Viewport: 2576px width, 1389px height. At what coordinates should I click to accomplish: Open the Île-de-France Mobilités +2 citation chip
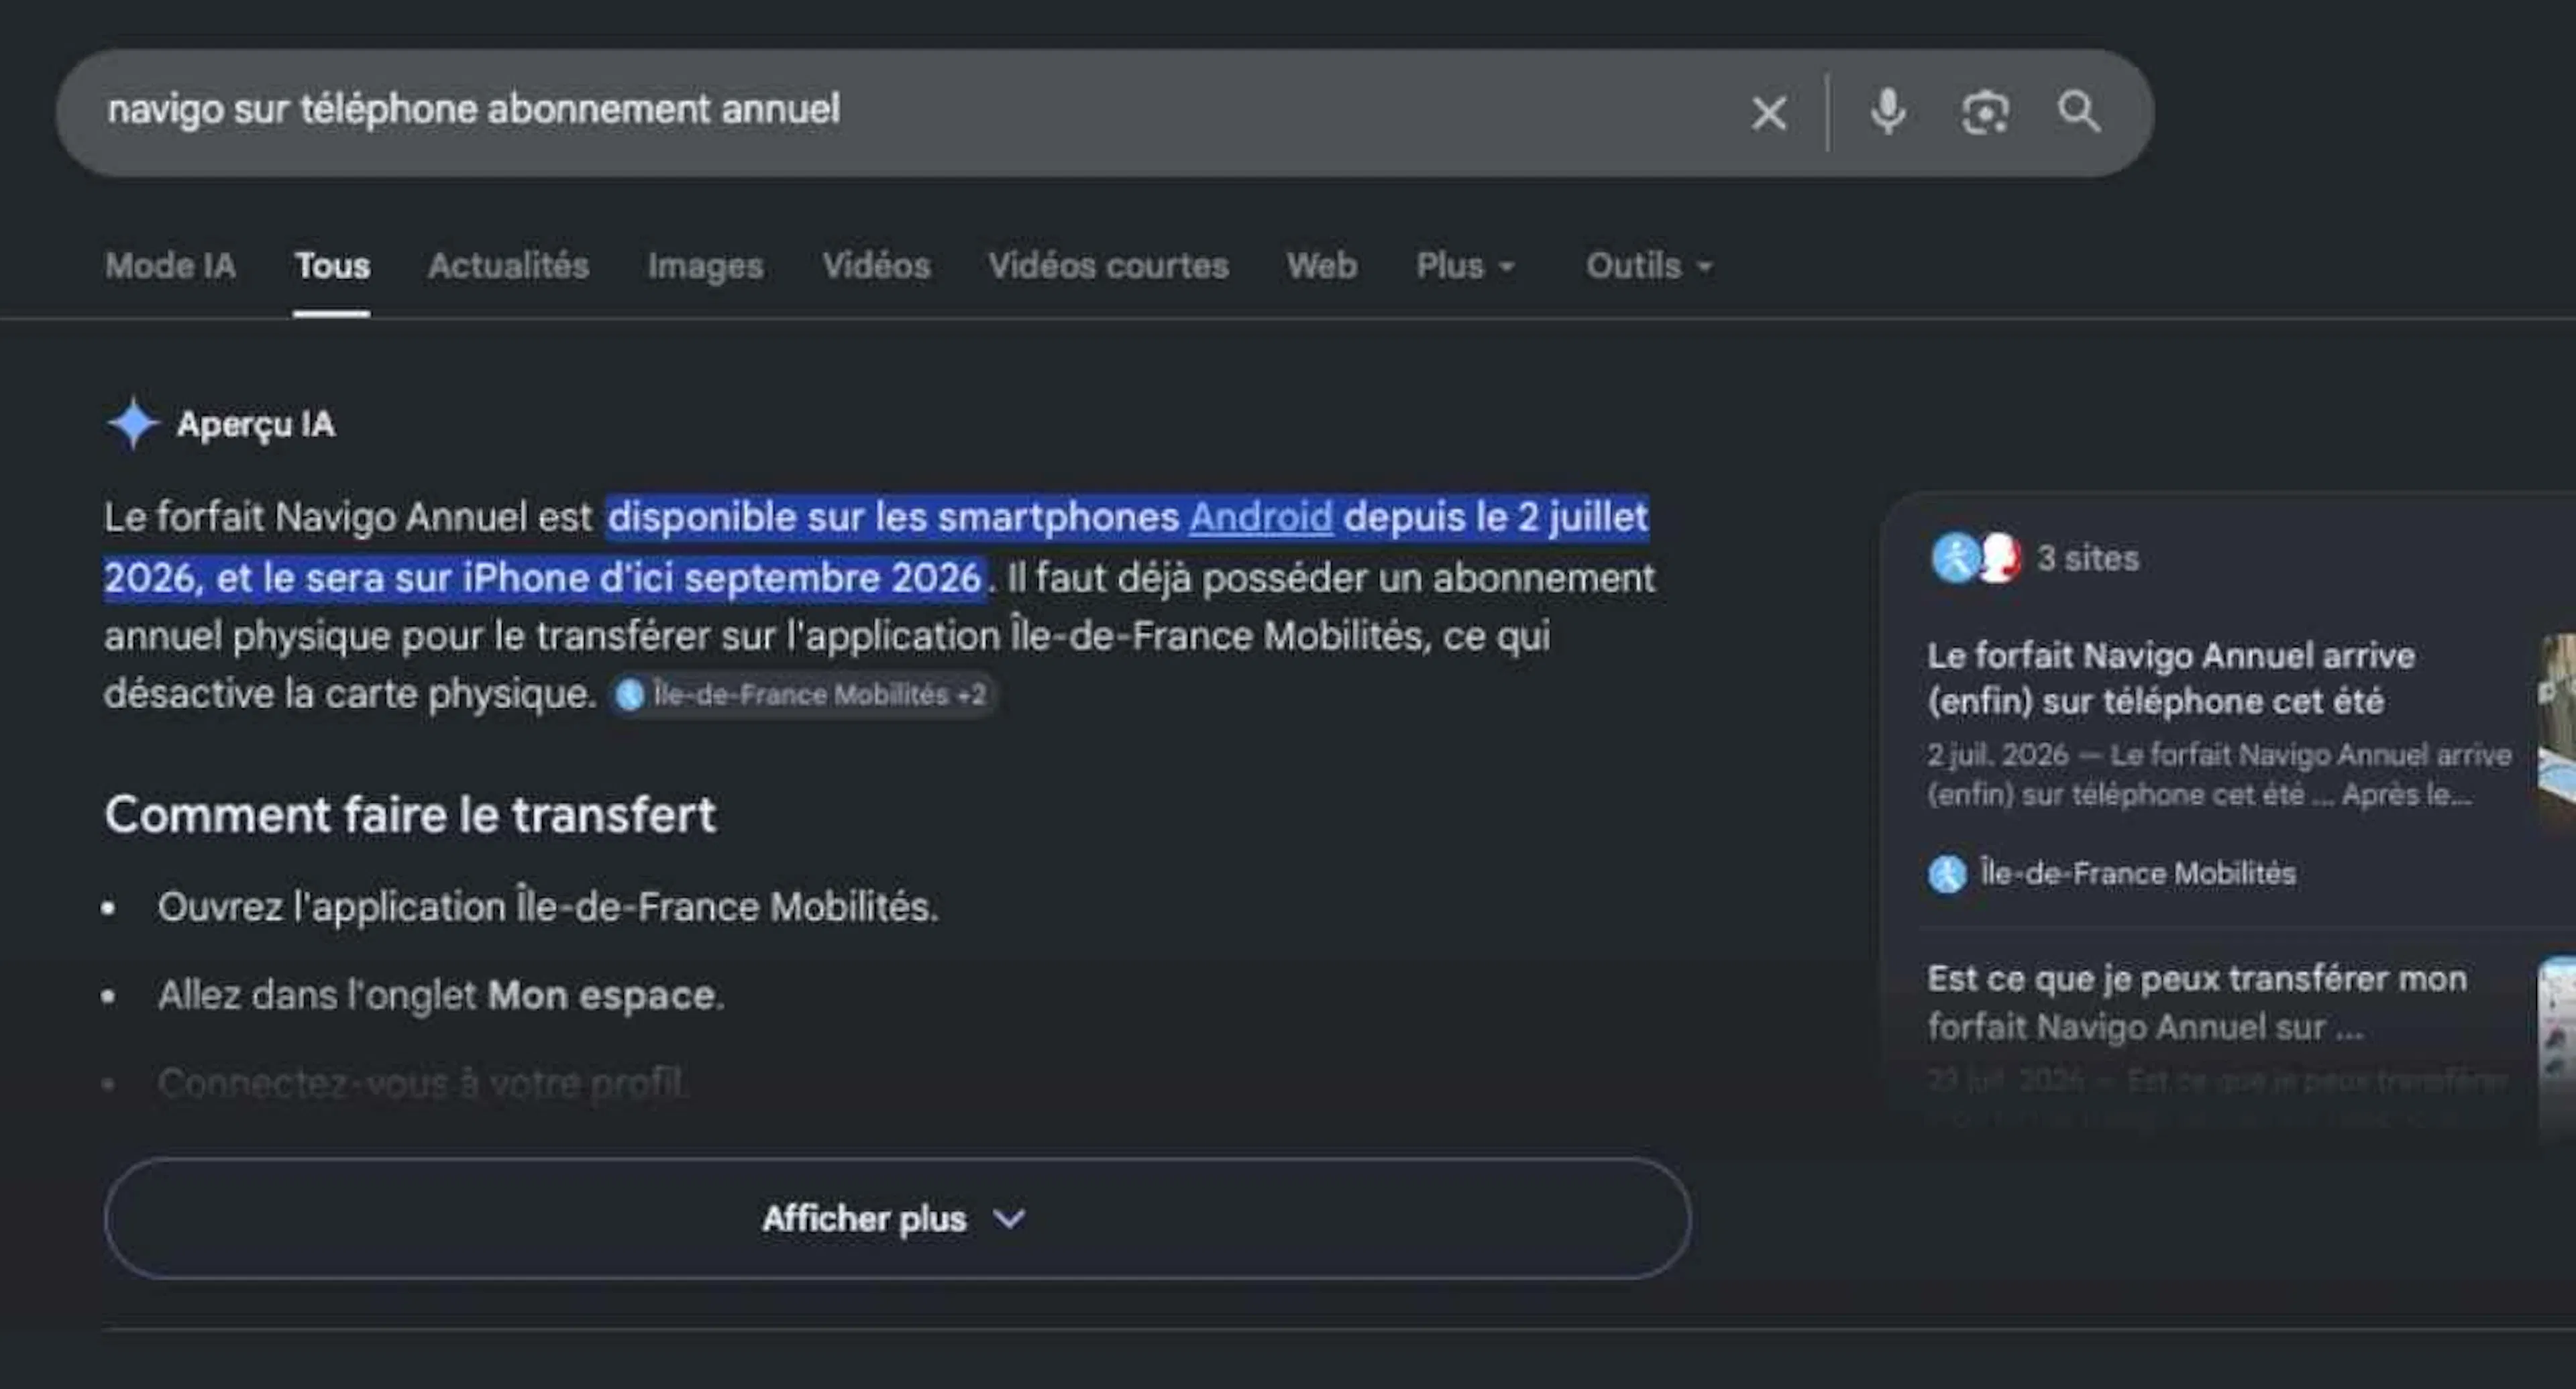pos(802,695)
